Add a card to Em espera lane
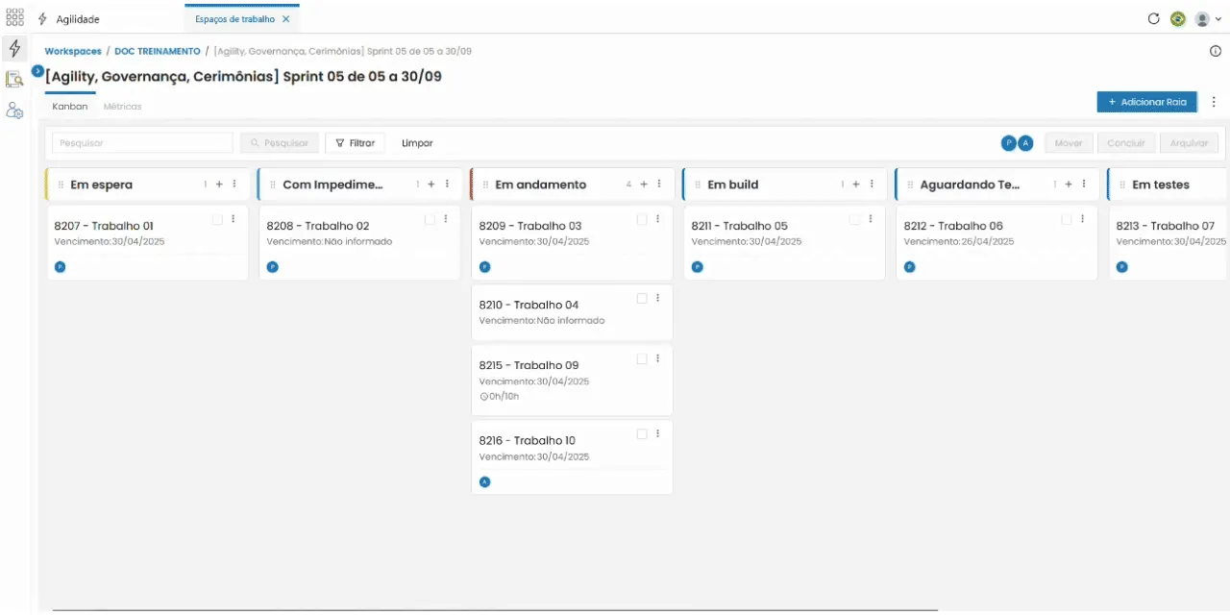The width and height of the screenshot is (1230, 615). tap(219, 184)
